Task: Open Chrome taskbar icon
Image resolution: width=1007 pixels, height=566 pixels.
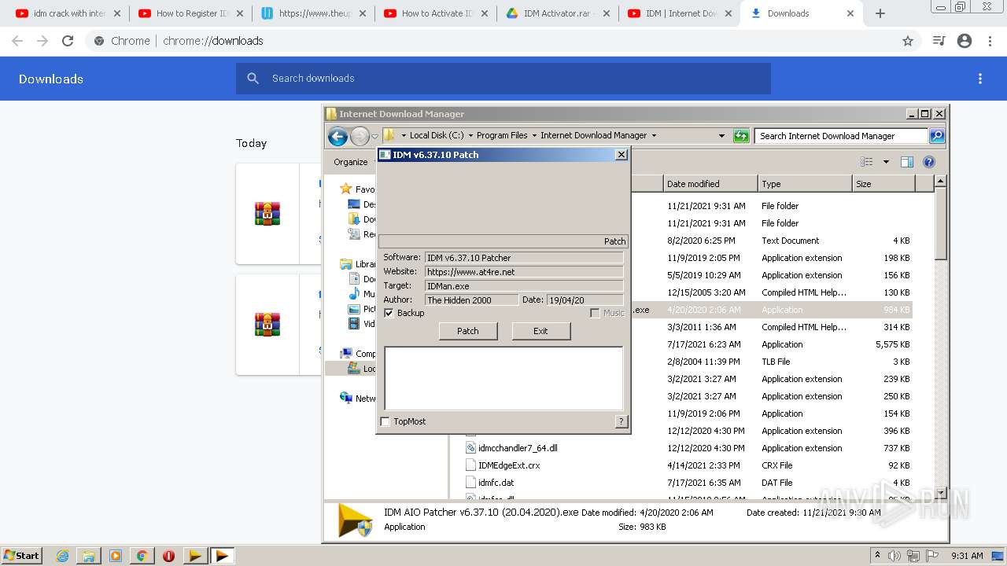Action: [142, 556]
